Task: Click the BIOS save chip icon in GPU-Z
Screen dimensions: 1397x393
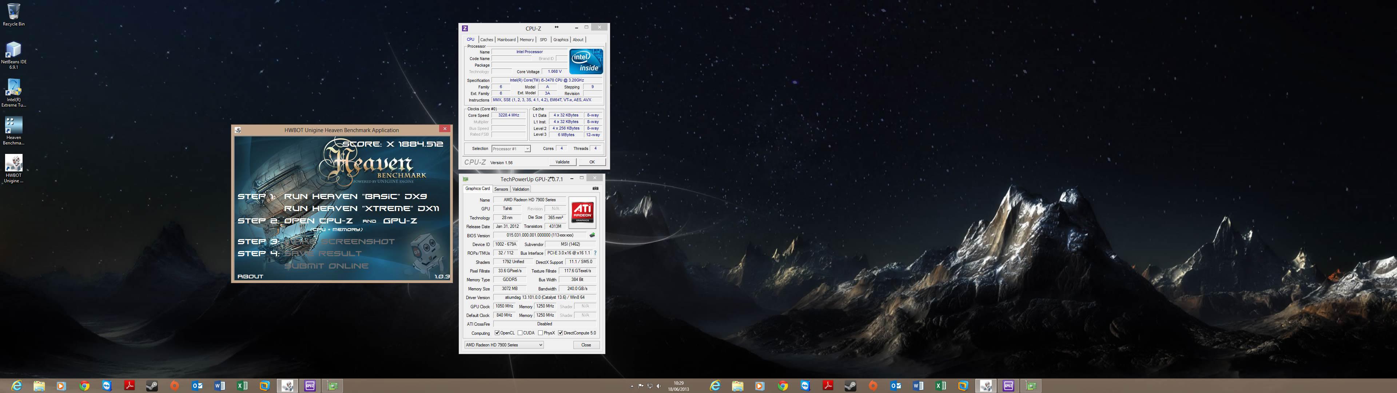Action: (592, 235)
